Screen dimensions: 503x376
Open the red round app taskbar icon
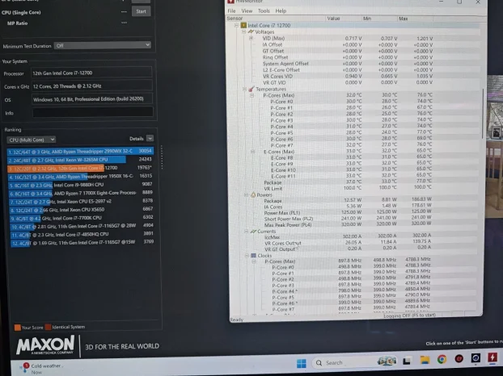pos(459,358)
